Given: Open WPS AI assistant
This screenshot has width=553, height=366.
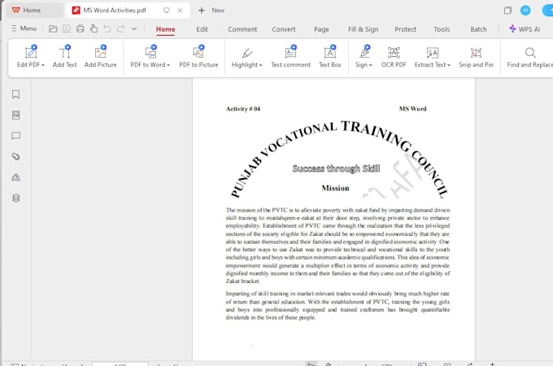Looking at the screenshot, I should pos(525,29).
